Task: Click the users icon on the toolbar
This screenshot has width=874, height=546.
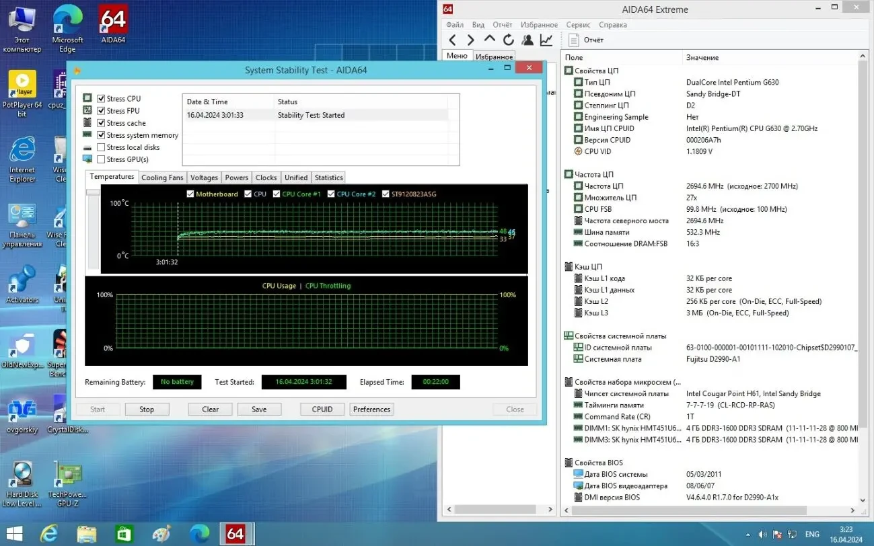Action: coord(527,40)
